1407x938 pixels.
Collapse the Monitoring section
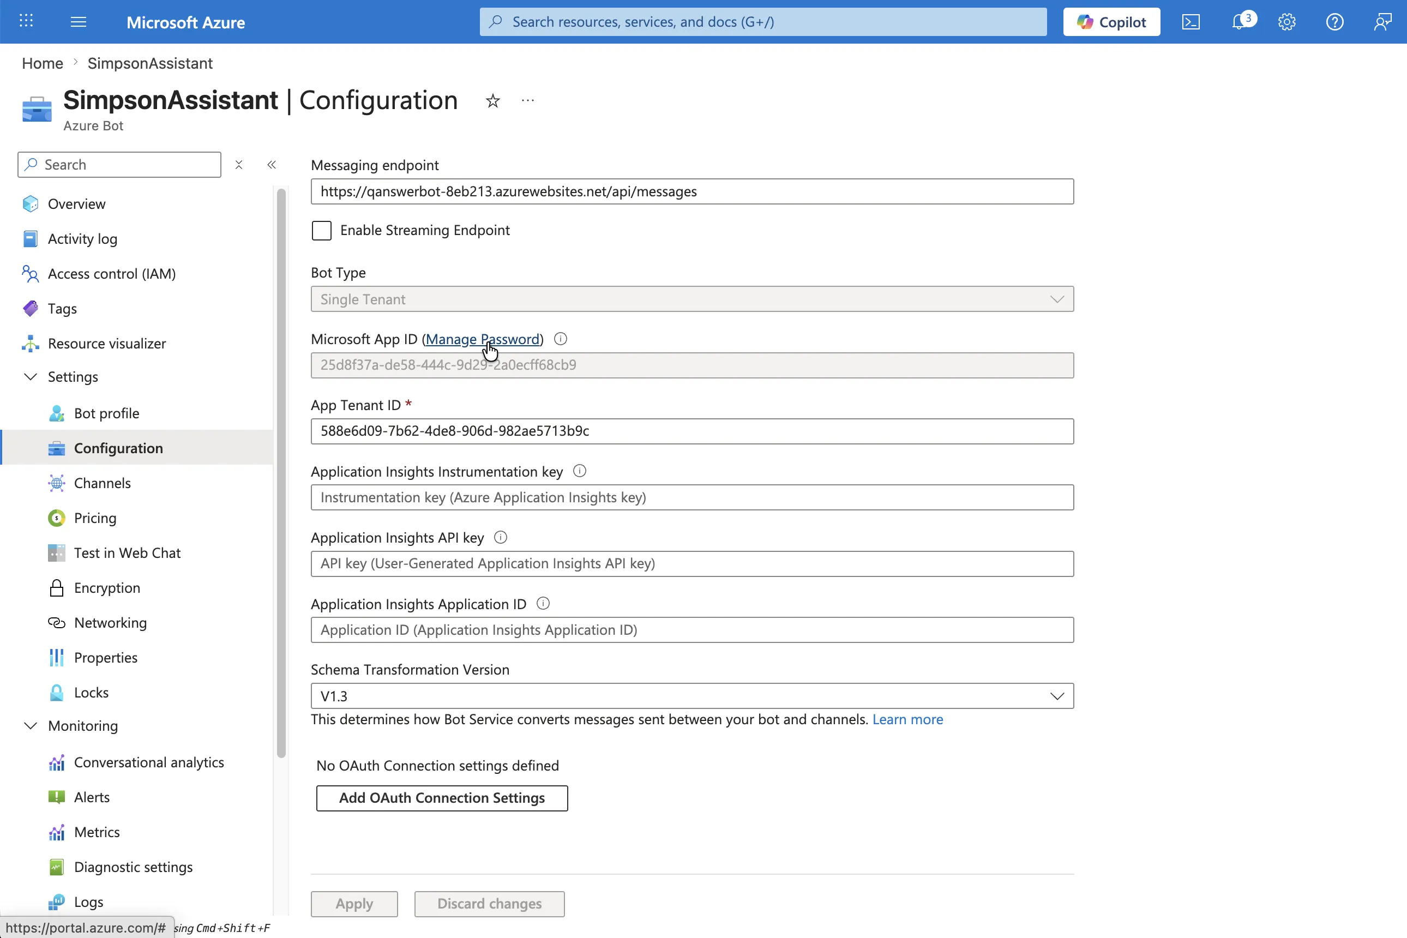pyautogui.click(x=30, y=726)
